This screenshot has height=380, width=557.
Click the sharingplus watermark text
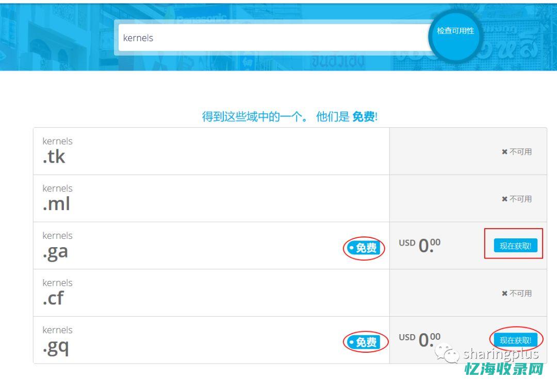[x=500, y=354]
